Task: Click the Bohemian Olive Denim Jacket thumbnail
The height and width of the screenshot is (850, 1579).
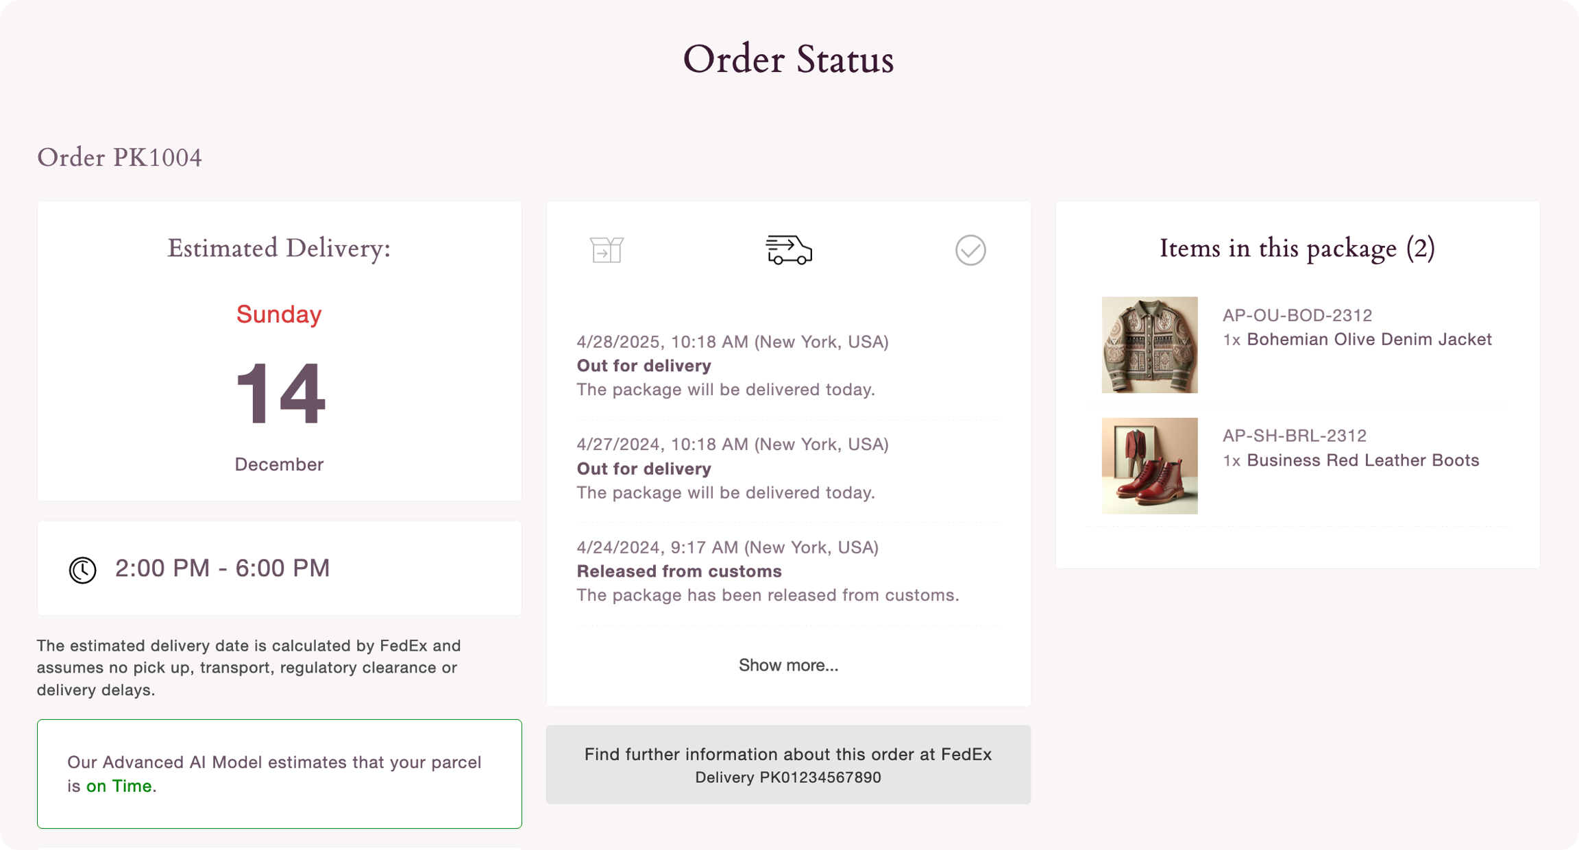Action: tap(1149, 345)
